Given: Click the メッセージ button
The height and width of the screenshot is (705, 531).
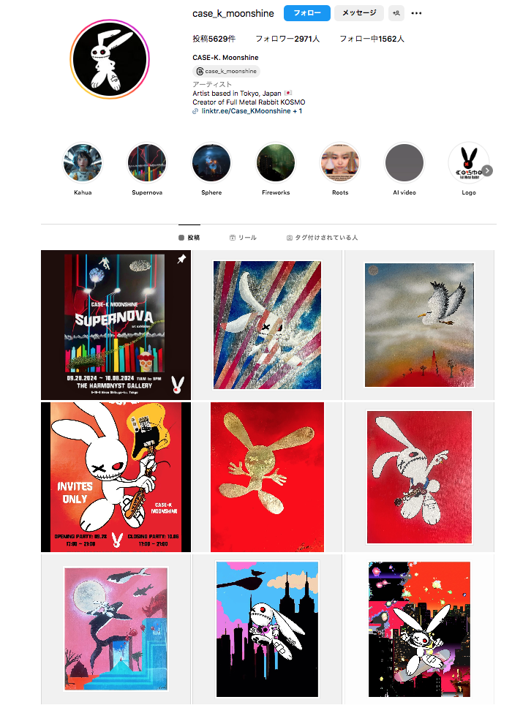Looking at the screenshot, I should point(359,13).
